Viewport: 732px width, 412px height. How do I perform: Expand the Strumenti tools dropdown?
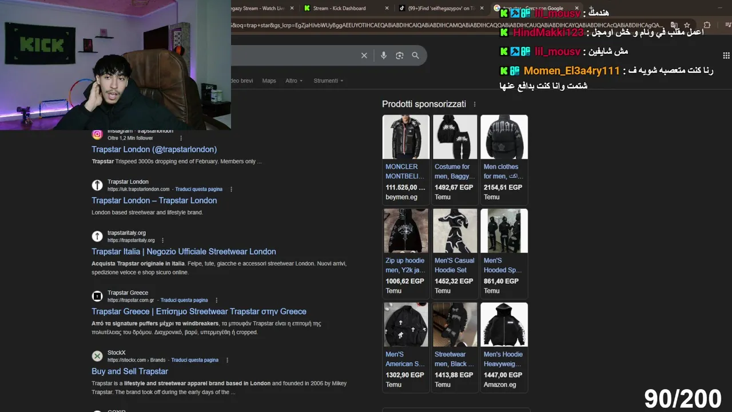point(328,81)
